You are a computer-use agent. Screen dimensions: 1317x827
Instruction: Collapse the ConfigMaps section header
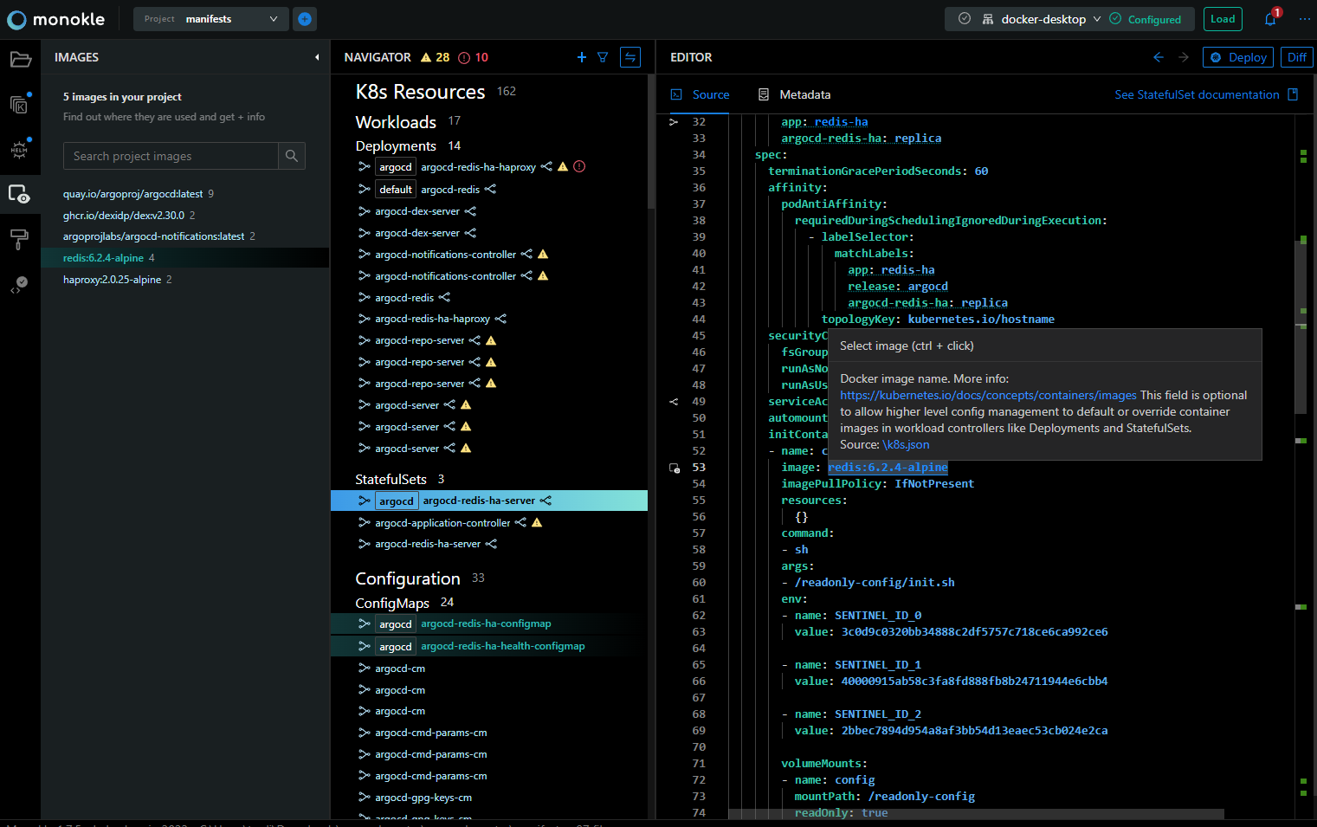point(392,603)
